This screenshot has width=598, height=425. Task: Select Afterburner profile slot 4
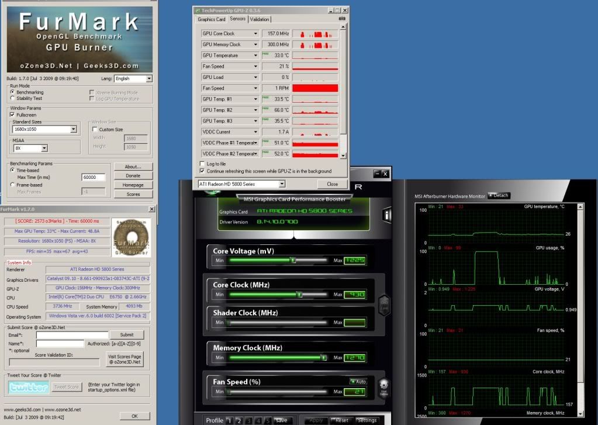258,420
